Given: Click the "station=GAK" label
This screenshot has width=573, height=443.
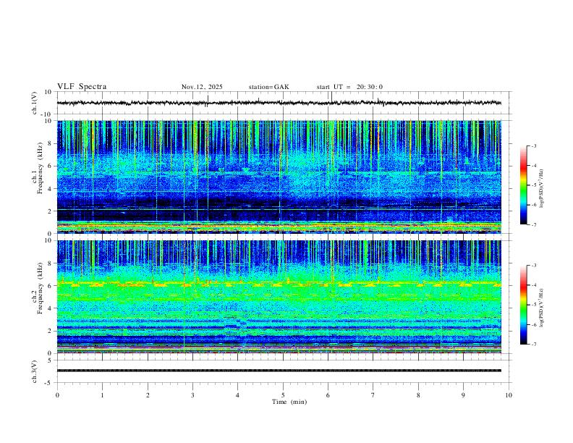Looking at the screenshot, I should [x=268, y=87].
